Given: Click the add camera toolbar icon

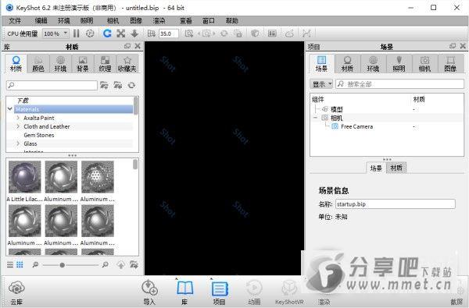Looking at the screenshot, I should pos(189,34).
